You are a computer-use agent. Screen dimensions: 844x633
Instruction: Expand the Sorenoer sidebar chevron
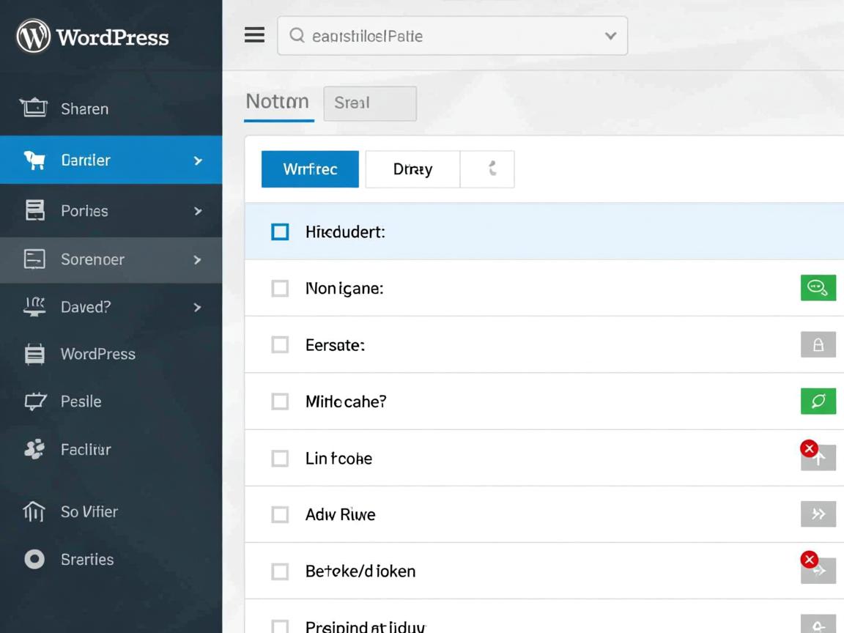click(x=197, y=259)
